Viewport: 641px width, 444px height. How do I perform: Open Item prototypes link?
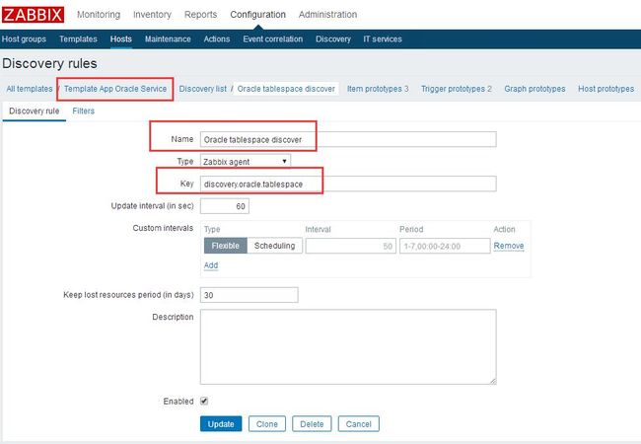378,89
